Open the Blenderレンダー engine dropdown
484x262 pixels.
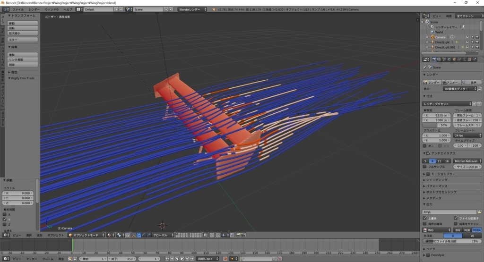(x=192, y=9)
